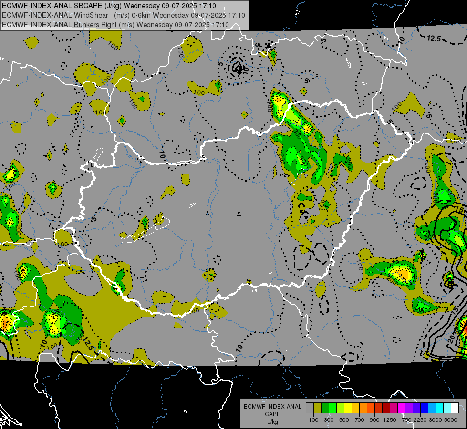The height and width of the screenshot is (429, 467).
Task: Select the dark green legend swatch
Action: pos(325,408)
